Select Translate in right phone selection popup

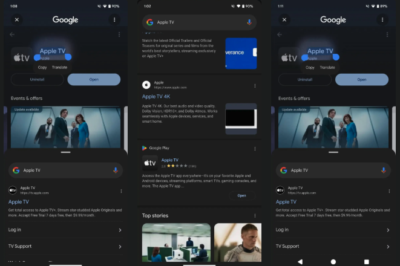(327, 68)
